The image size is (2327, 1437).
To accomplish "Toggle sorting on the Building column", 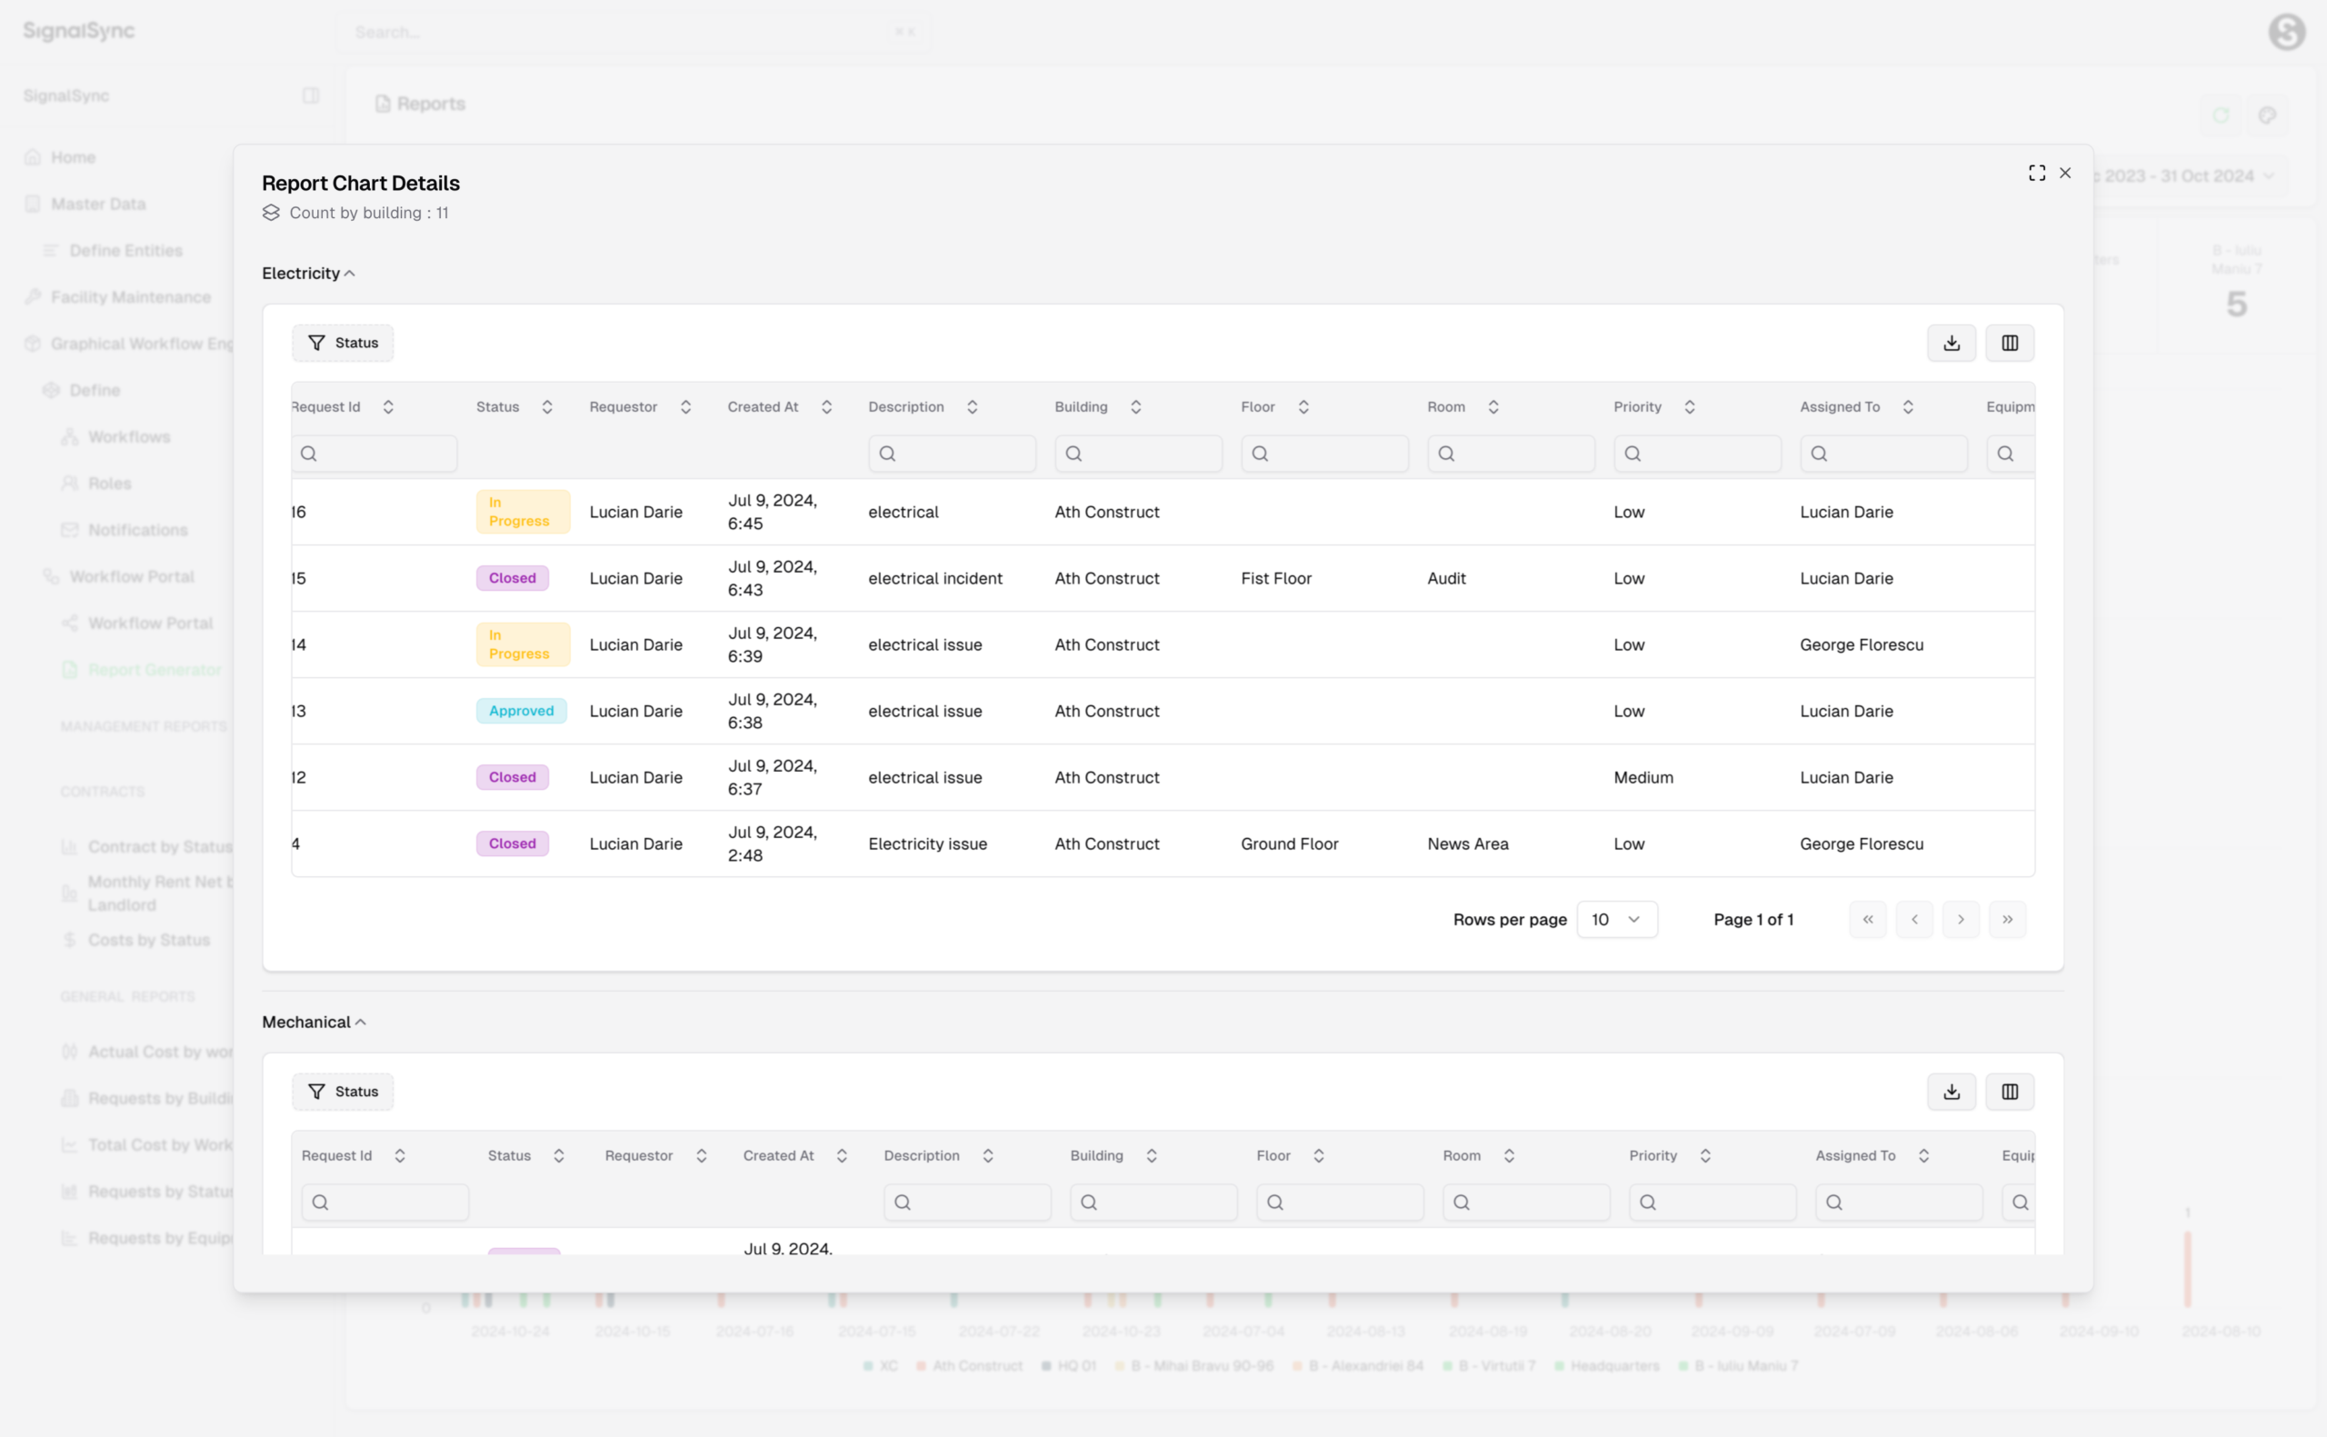I will tap(1136, 405).
